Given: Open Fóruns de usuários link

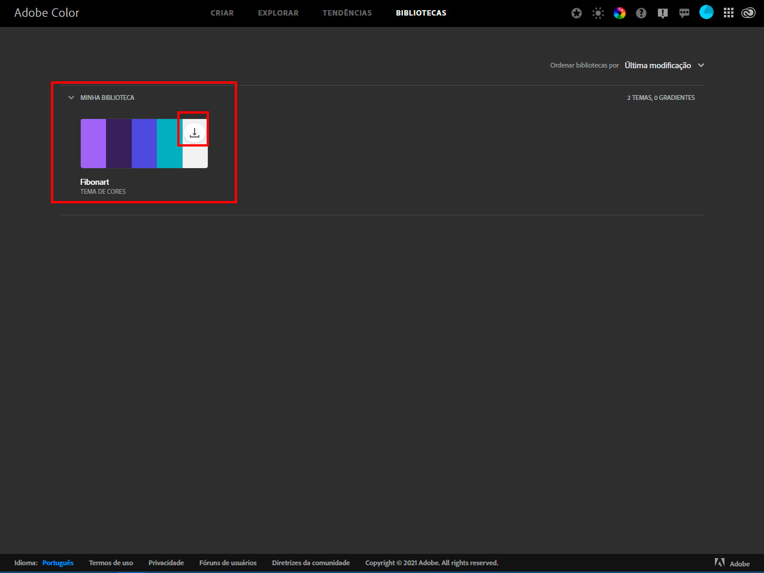Looking at the screenshot, I should (x=228, y=563).
